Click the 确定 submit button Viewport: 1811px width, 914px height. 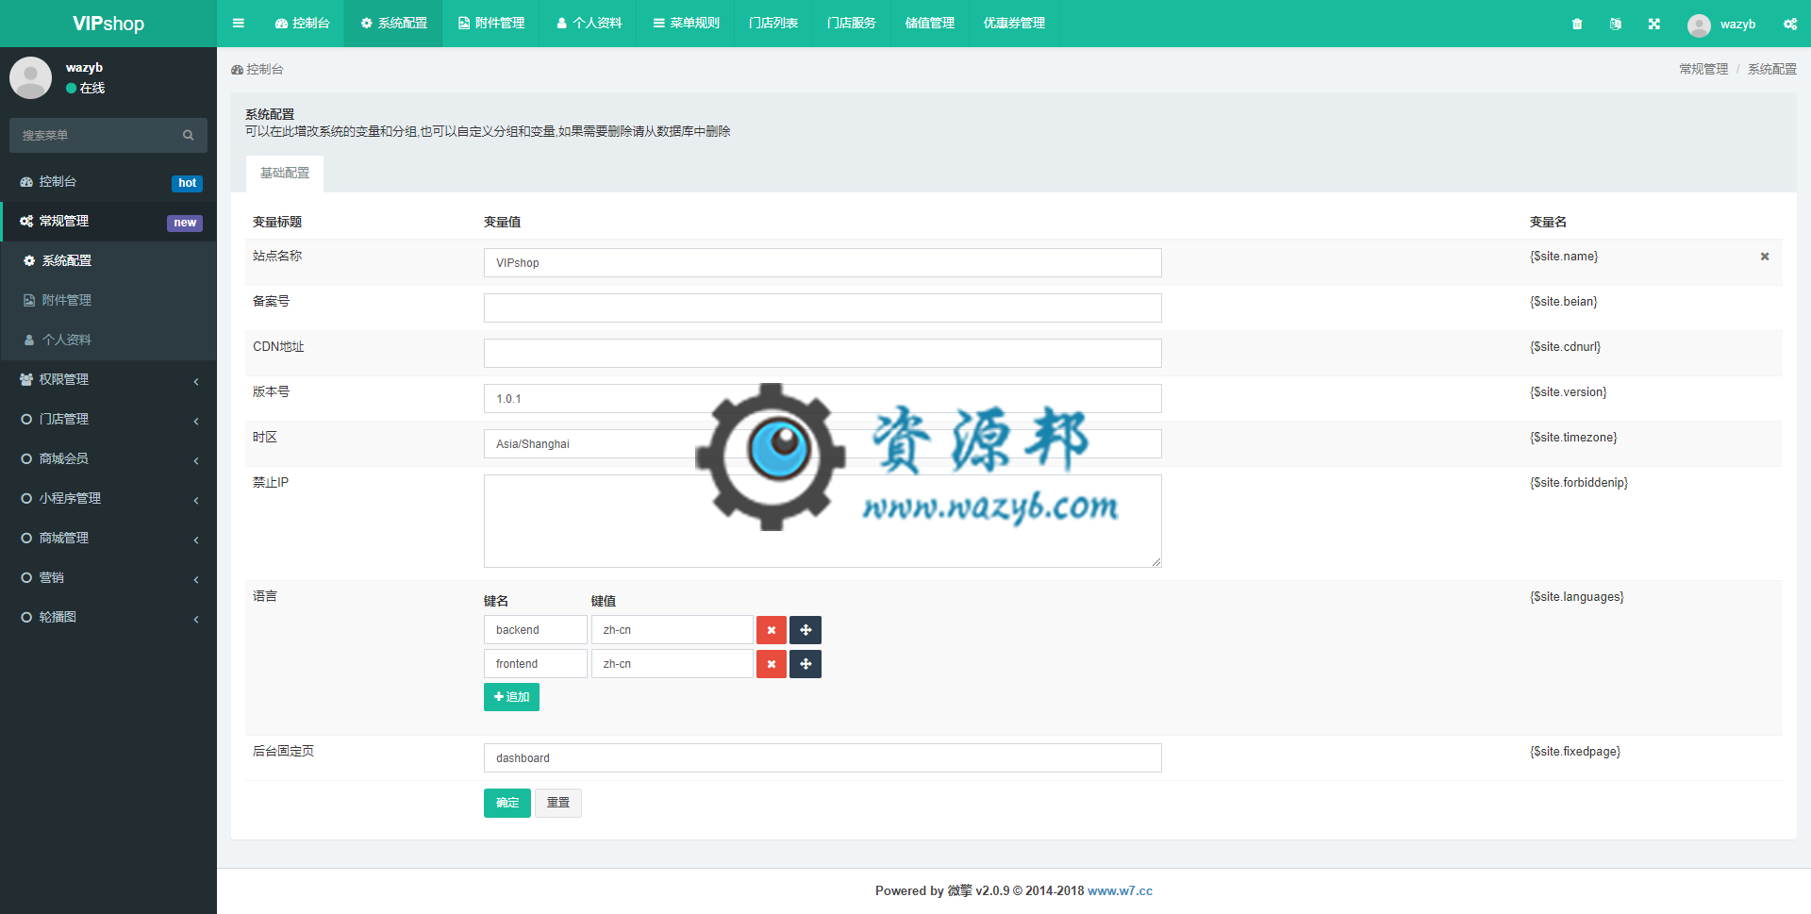pos(507,803)
